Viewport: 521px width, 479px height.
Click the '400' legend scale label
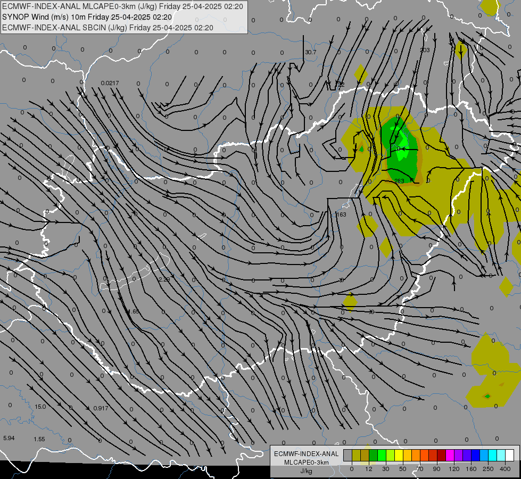pyautogui.click(x=505, y=469)
